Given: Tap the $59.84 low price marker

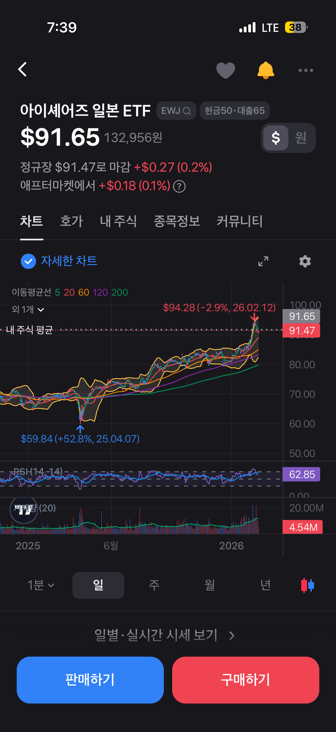Looking at the screenshot, I should pyautogui.click(x=80, y=439).
